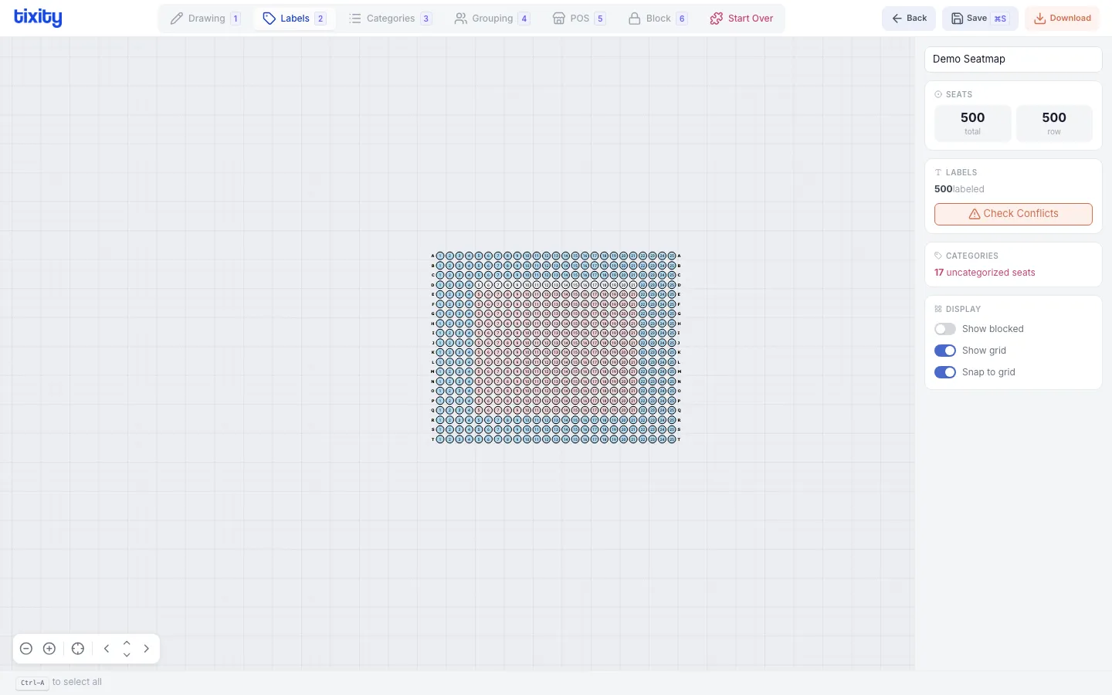This screenshot has width=1112, height=695.
Task: Click the 17 uncategorized seats link
Action: pos(985,273)
